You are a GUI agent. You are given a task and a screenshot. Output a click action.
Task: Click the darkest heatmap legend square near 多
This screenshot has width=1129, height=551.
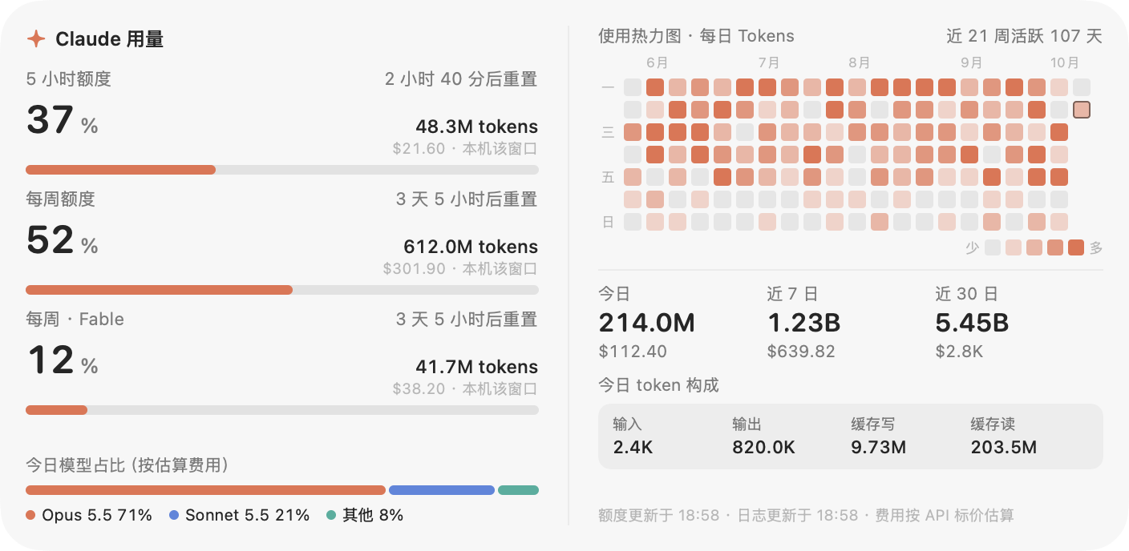click(1076, 247)
